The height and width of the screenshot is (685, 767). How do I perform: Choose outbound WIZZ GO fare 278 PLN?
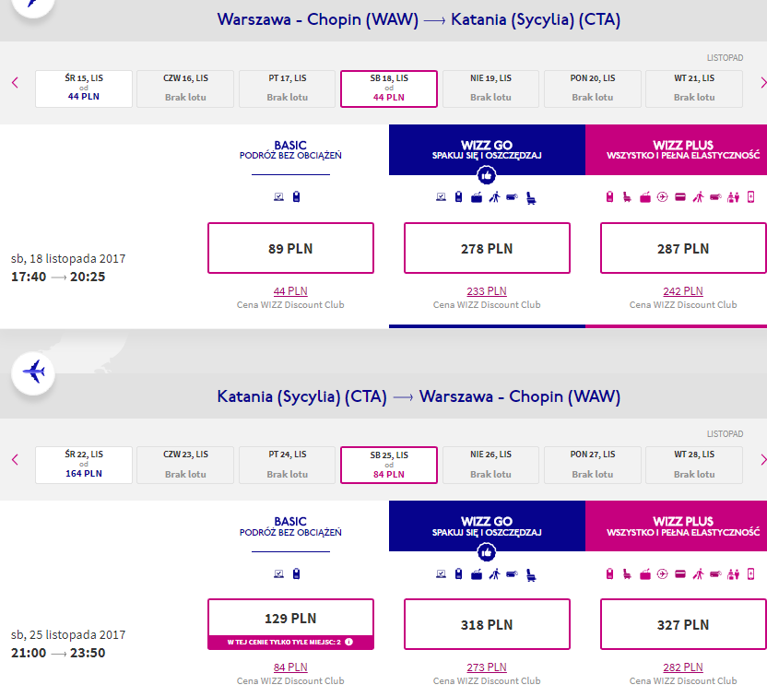(487, 248)
